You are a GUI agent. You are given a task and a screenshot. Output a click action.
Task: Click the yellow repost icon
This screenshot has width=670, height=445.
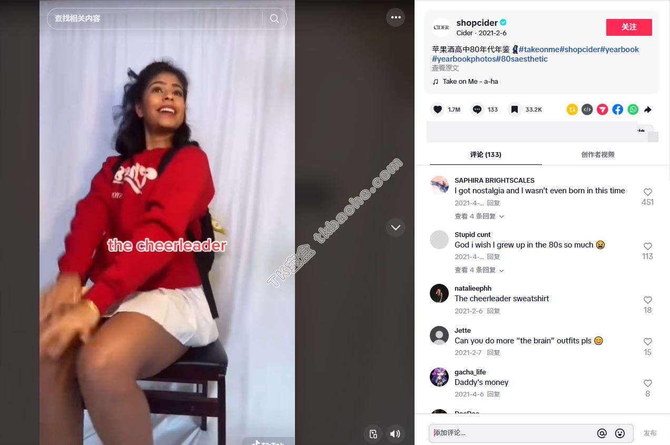point(572,110)
